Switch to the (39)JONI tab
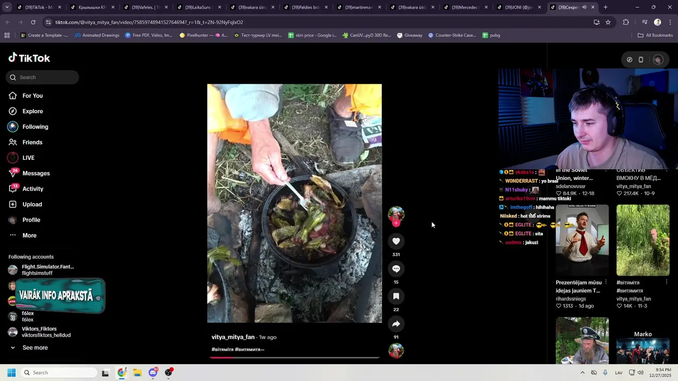The width and height of the screenshot is (678, 381). (518, 7)
